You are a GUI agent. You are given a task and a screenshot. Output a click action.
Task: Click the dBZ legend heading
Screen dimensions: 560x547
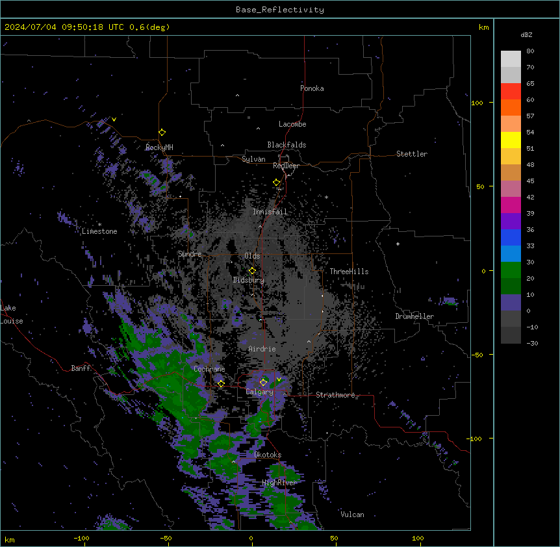coord(526,34)
